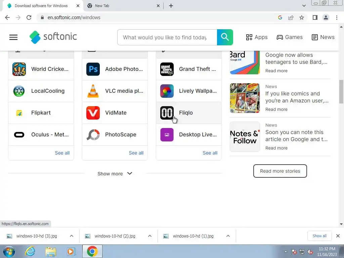Go back to previous page
The image size is (344, 258).
pos(7,17)
